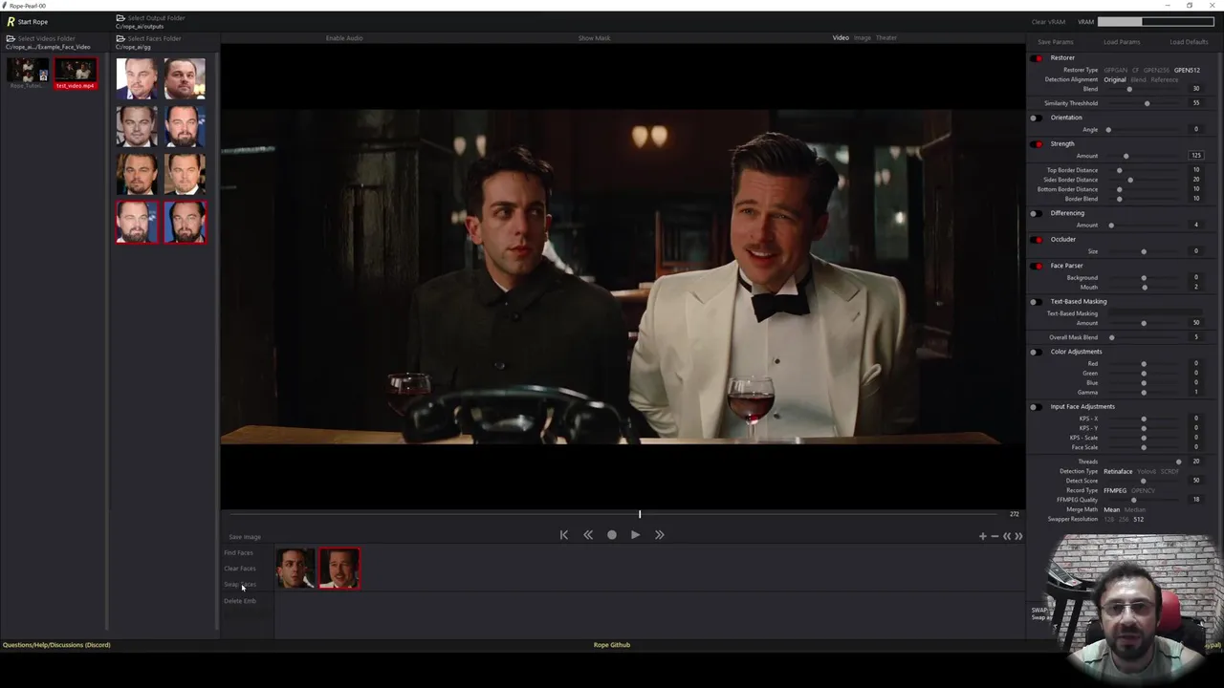Add a marker with the plus icon
The width and height of the screenshot is (1224, 688).
(x=982, y=536)
